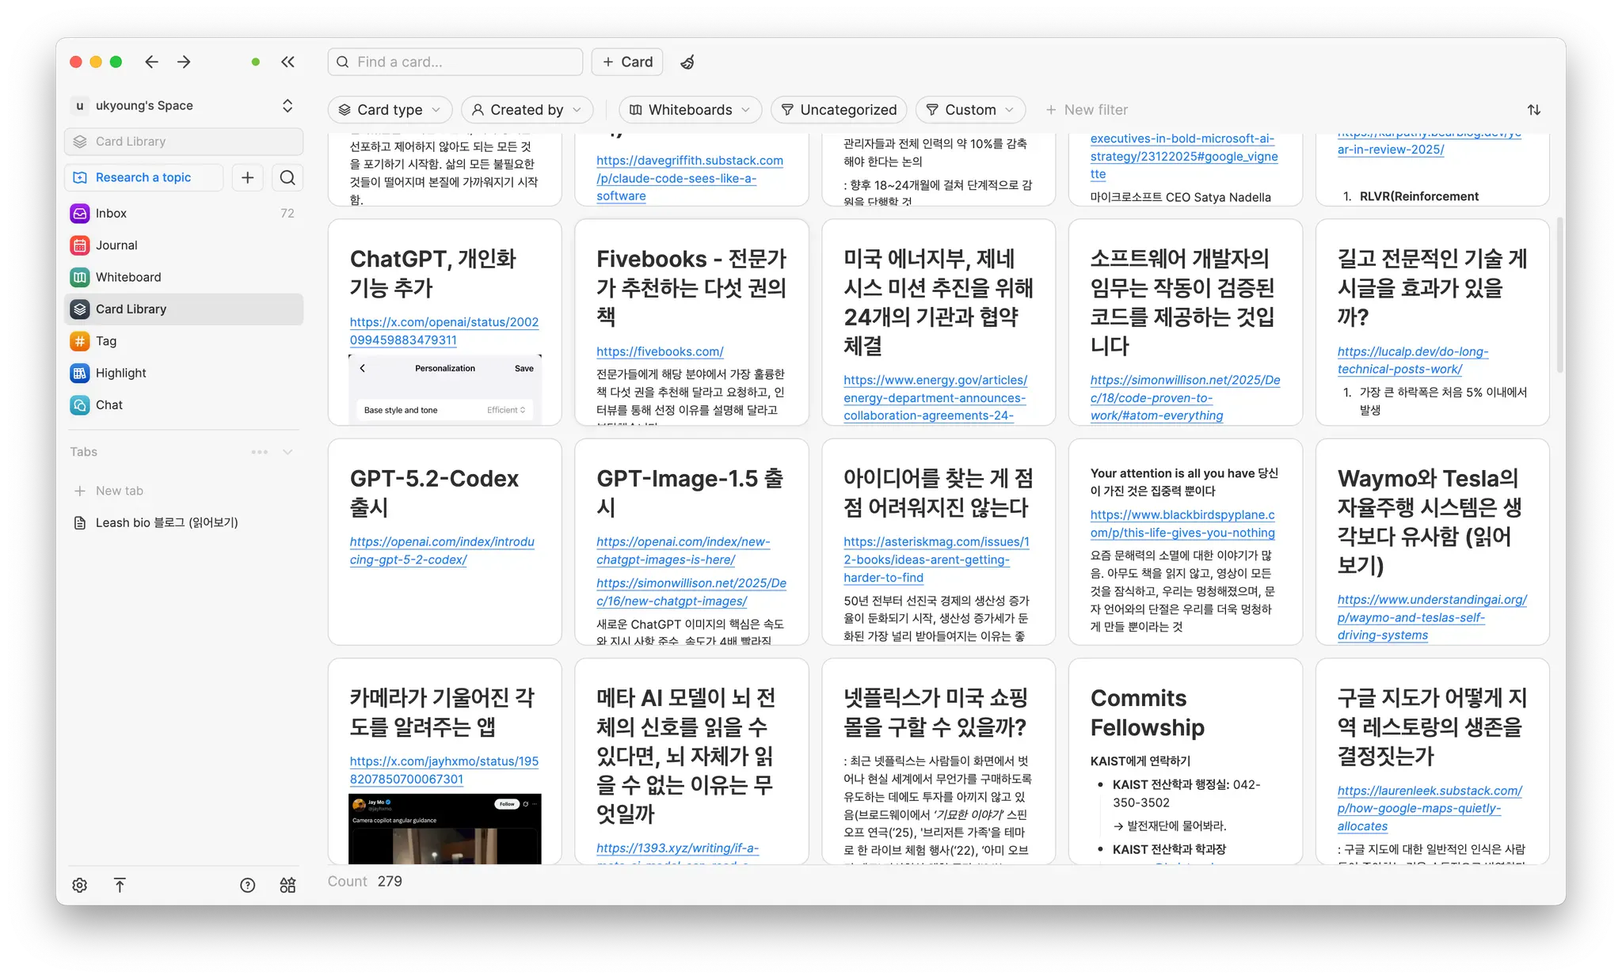
Task: Toggle the Whiteboards filter chip
Action: pyautogui.click(x=690, y=109)
